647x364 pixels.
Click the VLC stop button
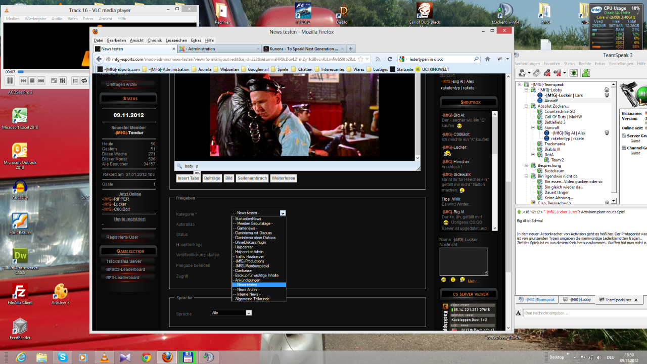(32, 80)
